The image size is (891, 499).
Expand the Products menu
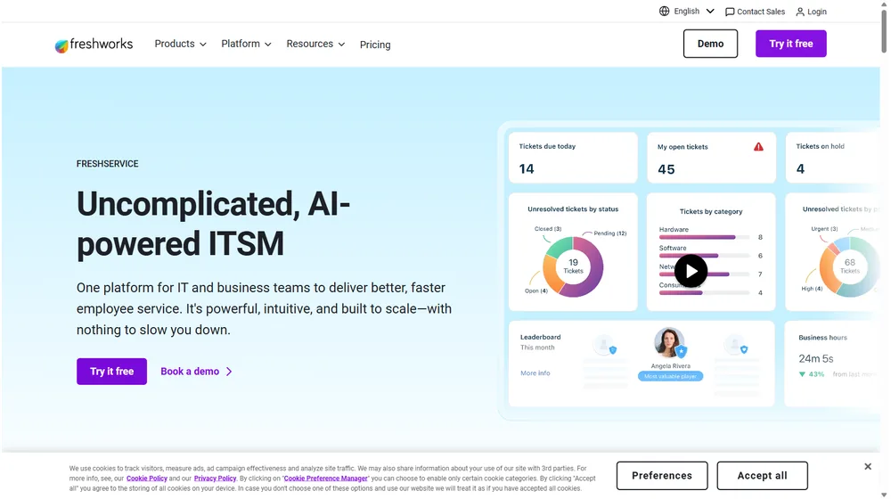click(x=180, y=44)
